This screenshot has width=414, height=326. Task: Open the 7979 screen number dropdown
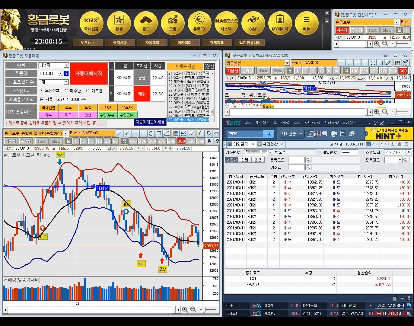click(259, 134)
